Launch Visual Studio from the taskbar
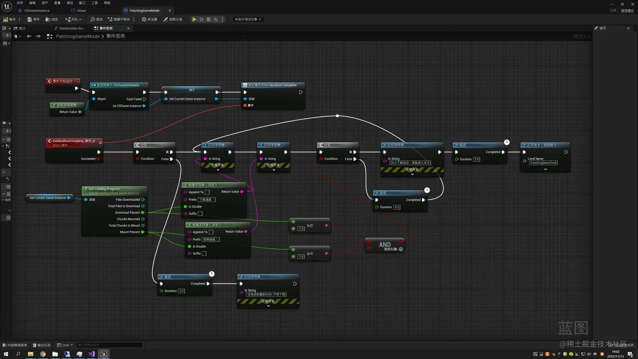638x359 pixels. click(x=92, y=354)
